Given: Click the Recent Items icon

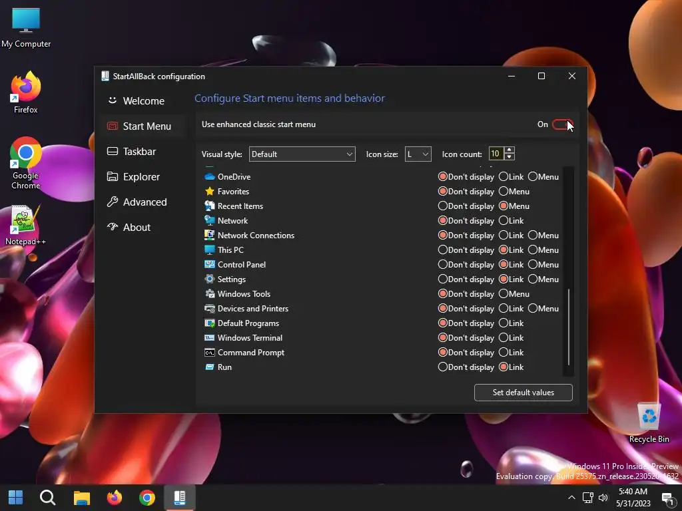Looking at the screenshot, I should pyautogui.click(x=210, y=206).
